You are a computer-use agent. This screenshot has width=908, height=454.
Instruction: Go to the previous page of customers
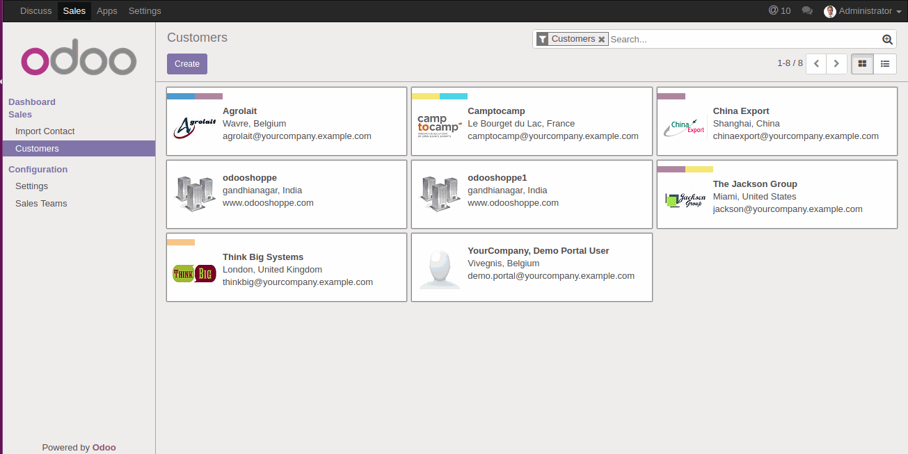[816, 63]
